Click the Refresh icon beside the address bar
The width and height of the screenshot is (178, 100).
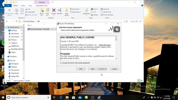[127, 21]
